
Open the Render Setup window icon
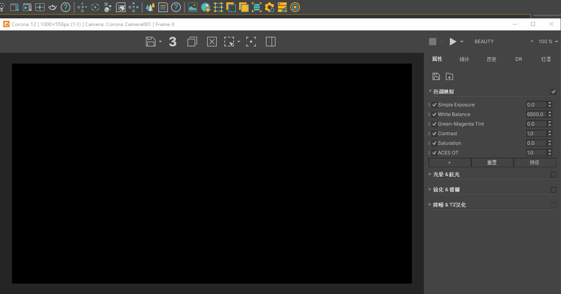pyautogui.click(x=14, y=7)
